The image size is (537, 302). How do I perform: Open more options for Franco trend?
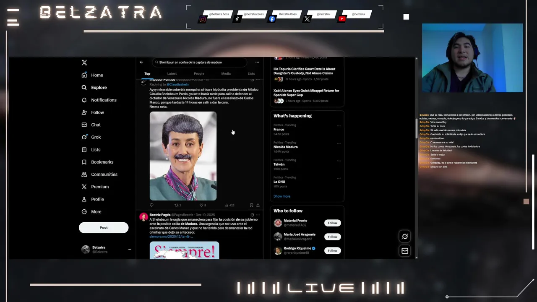(x=339, y=125)
